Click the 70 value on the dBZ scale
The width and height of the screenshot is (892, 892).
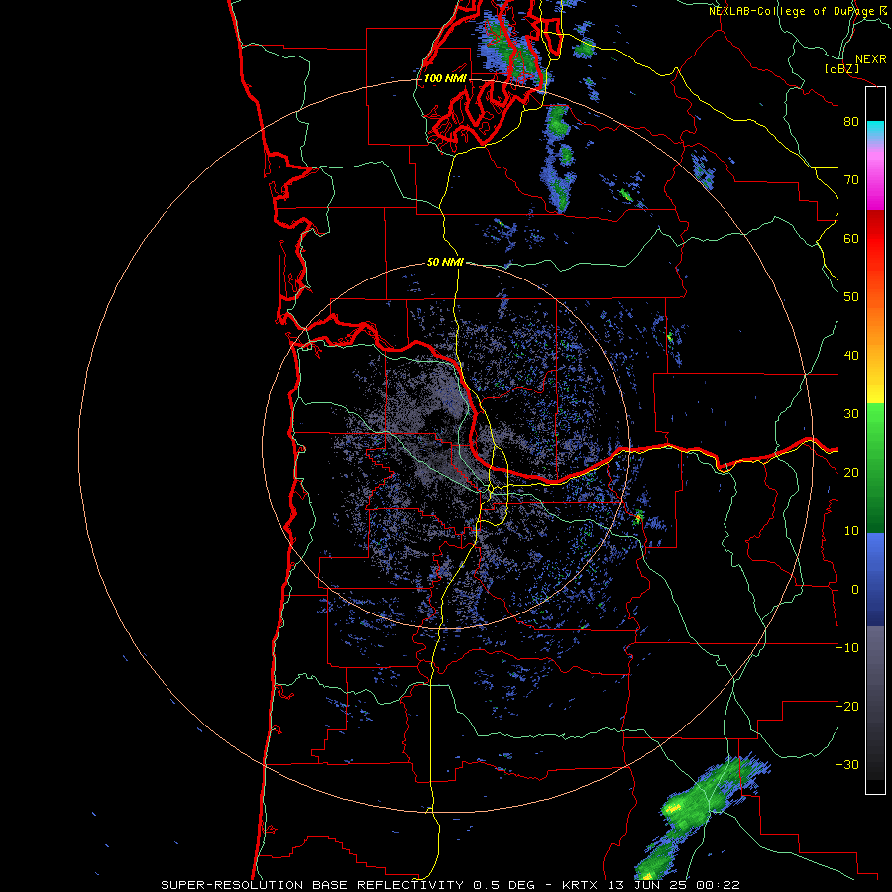point(851,180)
